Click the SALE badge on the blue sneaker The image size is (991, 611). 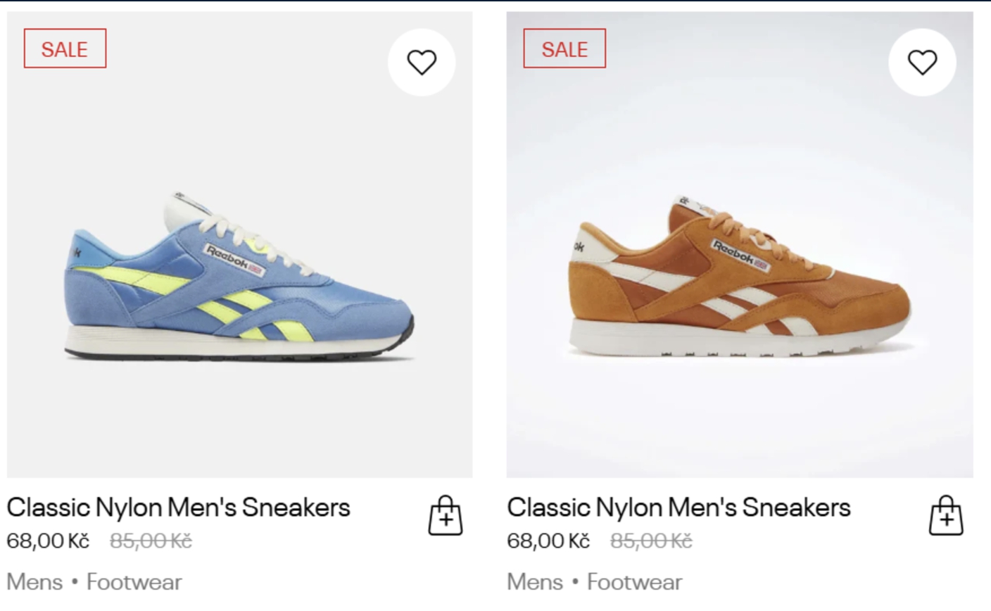(65, 49)
